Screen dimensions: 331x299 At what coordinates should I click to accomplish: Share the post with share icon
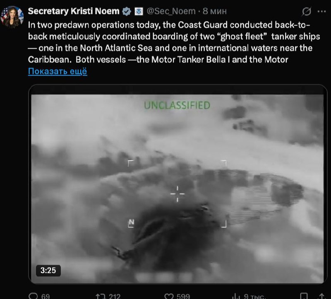pos(321,296)
